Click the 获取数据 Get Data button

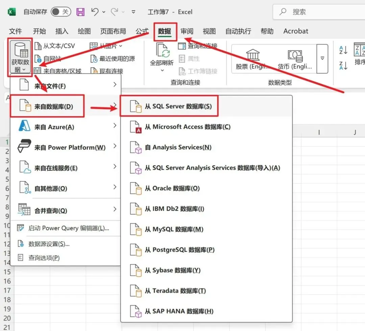click(20, 57)
